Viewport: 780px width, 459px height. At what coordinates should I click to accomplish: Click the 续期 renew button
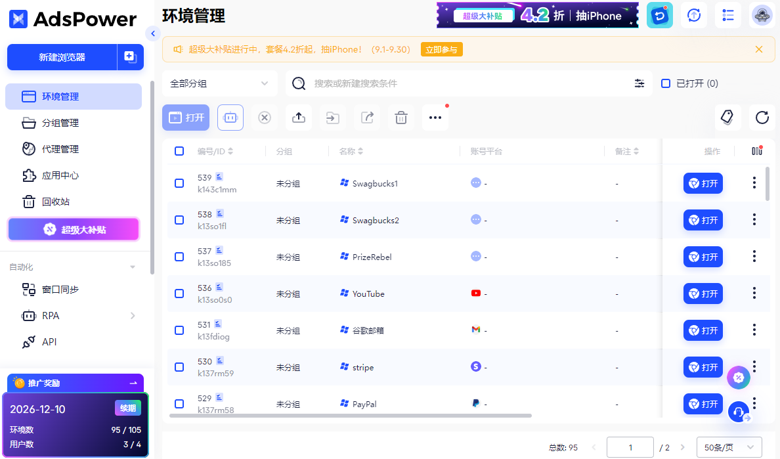point(128,408)
